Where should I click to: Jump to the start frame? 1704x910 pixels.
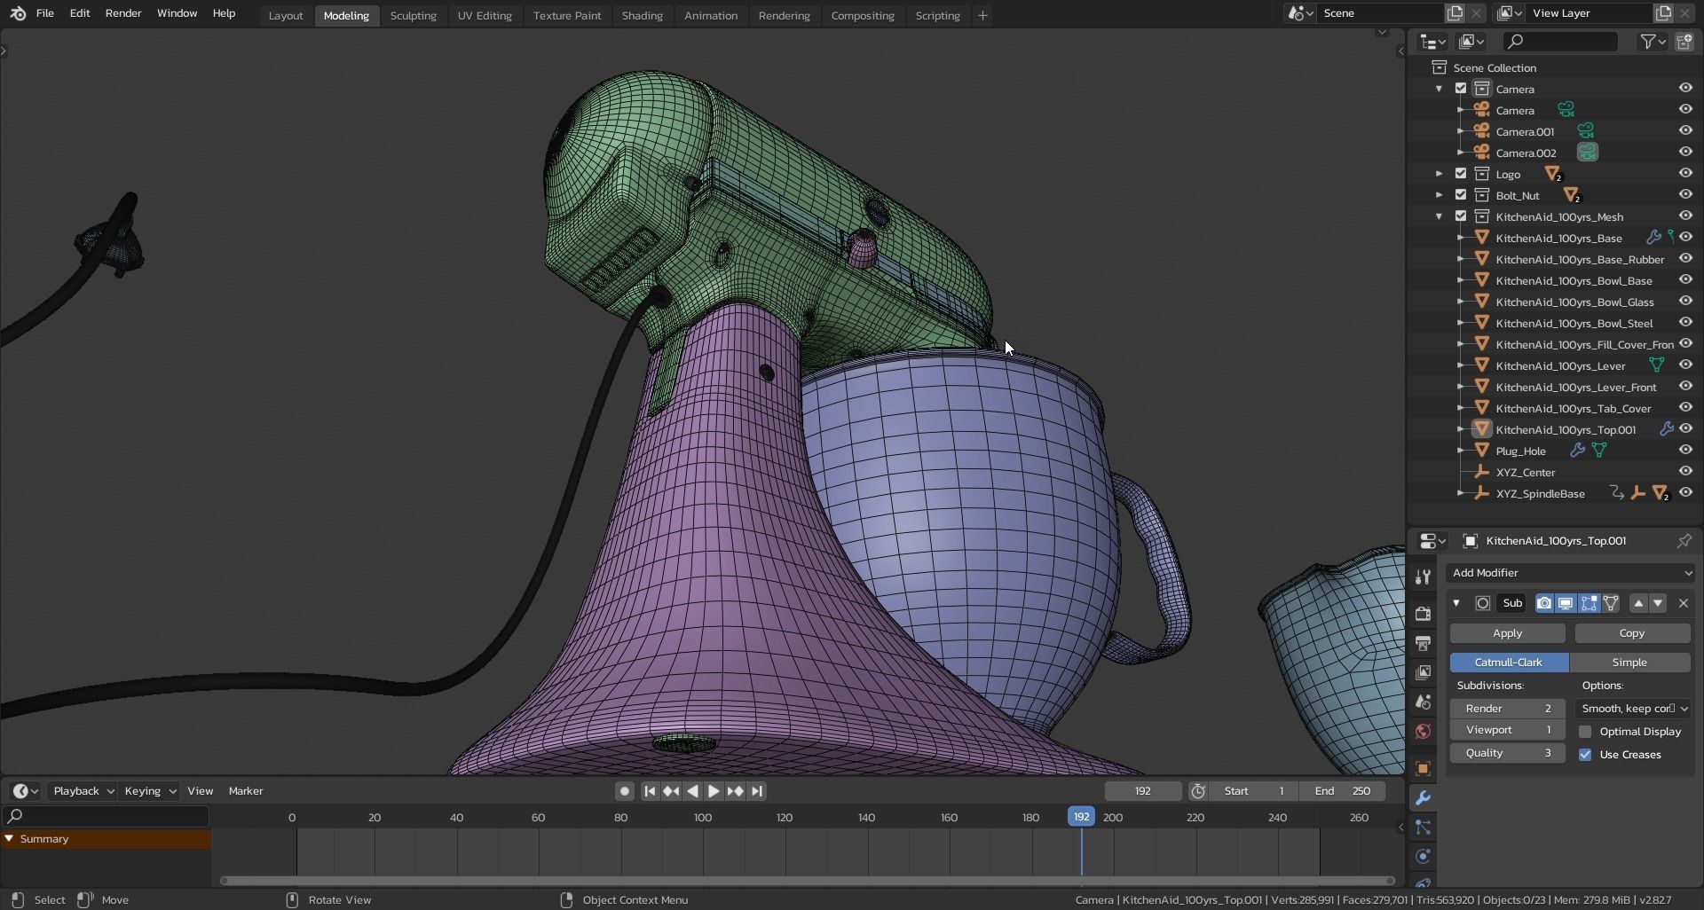pos(650,791)
